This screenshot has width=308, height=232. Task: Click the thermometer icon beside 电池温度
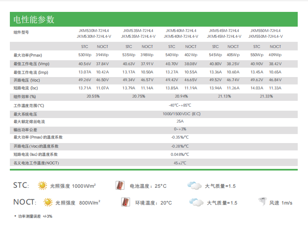[x=120, y=185]
